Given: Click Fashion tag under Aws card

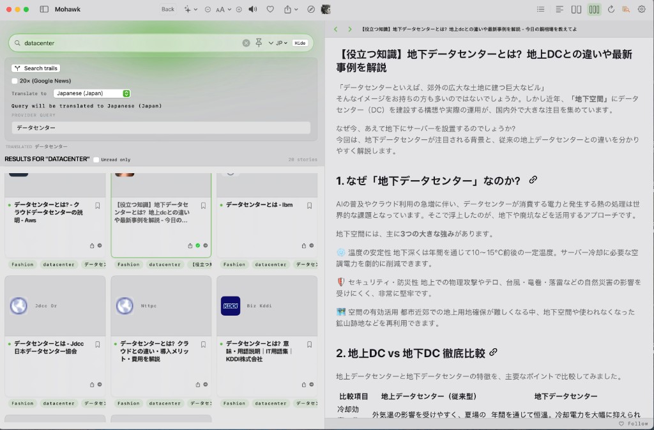Looking at the screenshot, I should pyautogui.click(x=22, y=265).
